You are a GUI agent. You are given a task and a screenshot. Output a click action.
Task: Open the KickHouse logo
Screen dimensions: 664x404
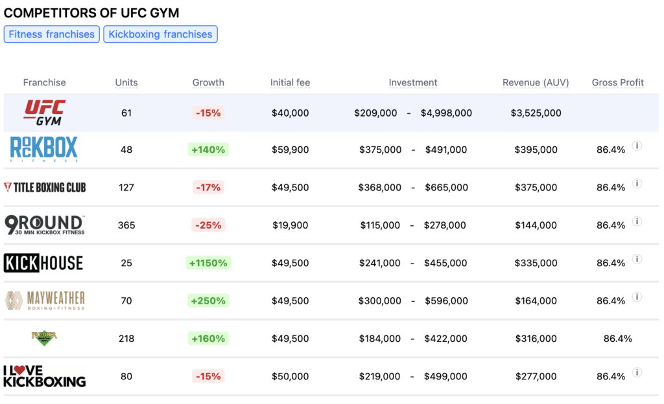[43, 263]
